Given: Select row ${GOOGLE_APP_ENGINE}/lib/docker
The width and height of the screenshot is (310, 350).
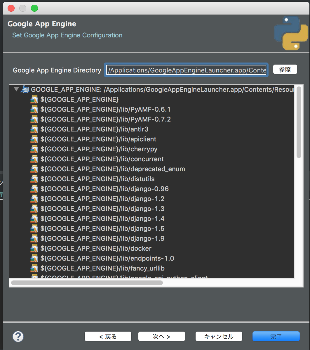Looking at the screenshot, I should tap(96, 248).
